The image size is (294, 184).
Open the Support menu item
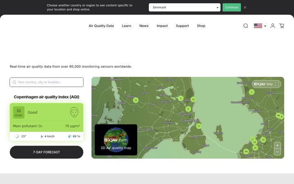pyautogui.click(x=182, y=26)
